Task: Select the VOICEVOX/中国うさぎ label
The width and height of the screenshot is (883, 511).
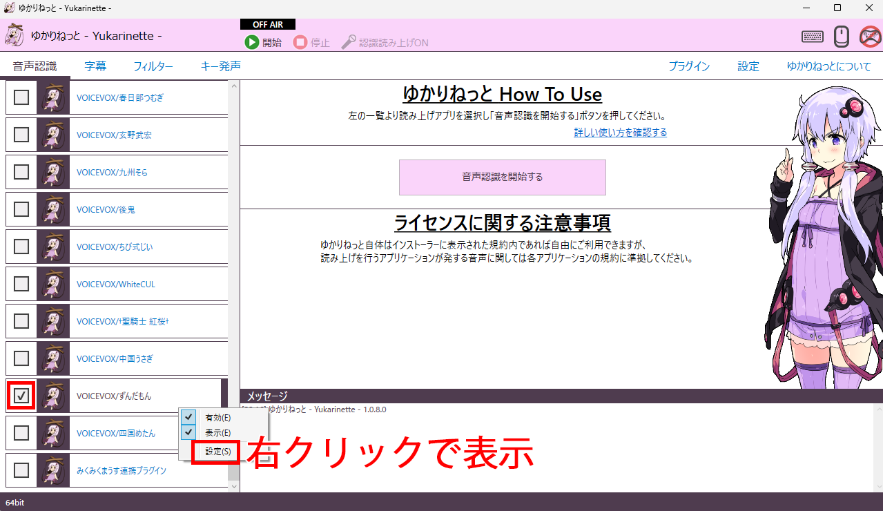Action: click(x=115, y=359)
